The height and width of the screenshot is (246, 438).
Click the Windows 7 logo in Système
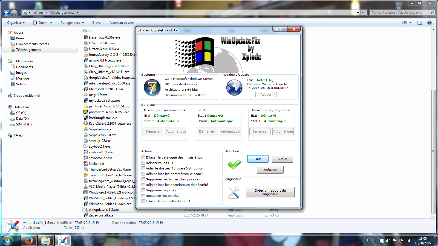(152, 87)
